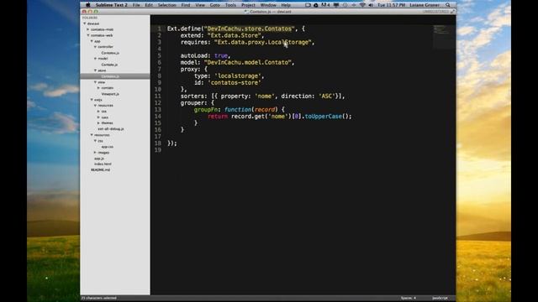Viewport: 538px width, 302px height.
Task: Select highlighted Contatos.js under store
Action: tap(115, 76)
